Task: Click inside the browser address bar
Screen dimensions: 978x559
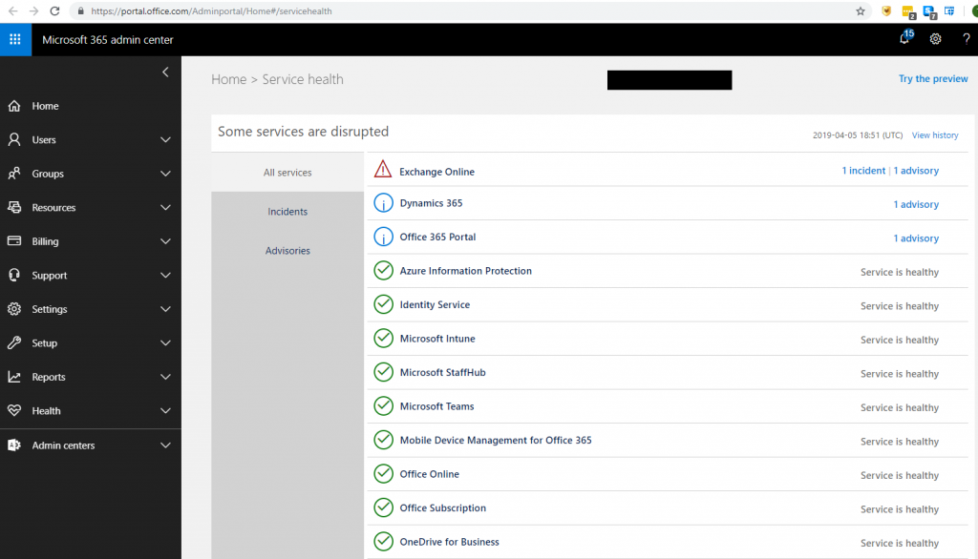Action: click(287, 11)
